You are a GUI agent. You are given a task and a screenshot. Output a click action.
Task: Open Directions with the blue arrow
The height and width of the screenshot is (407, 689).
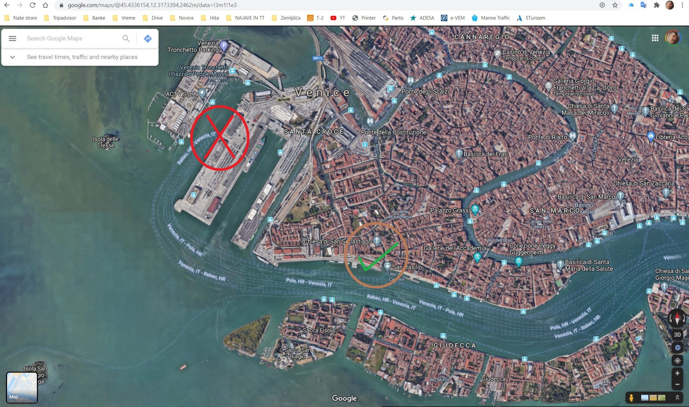[x=147, y=38]
